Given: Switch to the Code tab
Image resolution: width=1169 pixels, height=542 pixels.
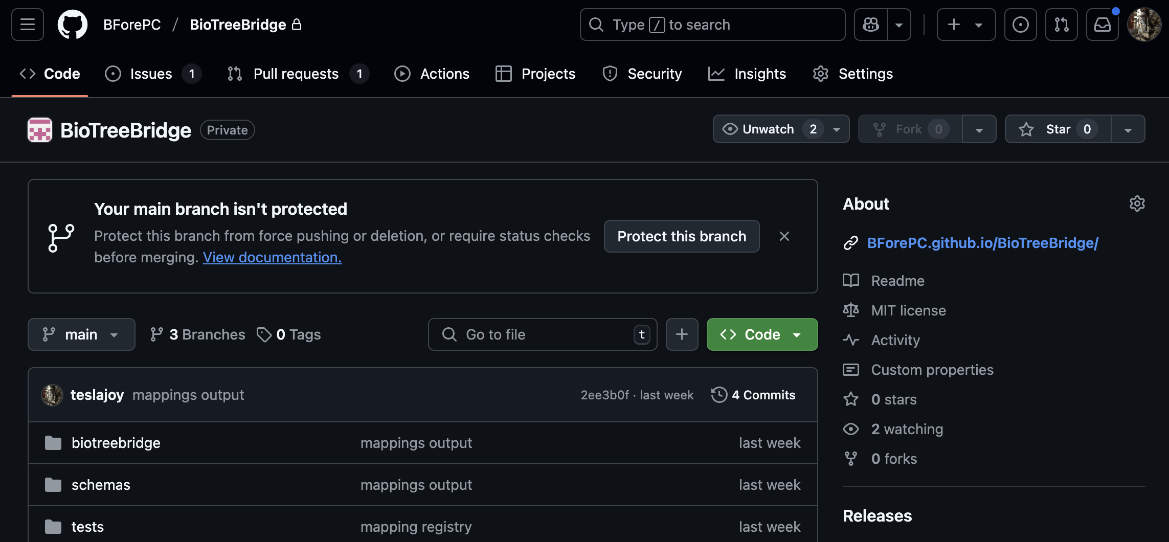Looking at the screenshot, I should point(50,74).
